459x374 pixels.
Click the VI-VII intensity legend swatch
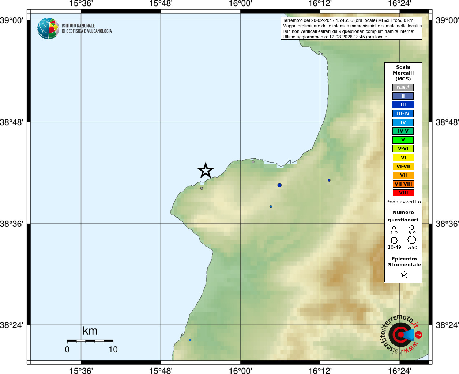coord(403,167)
